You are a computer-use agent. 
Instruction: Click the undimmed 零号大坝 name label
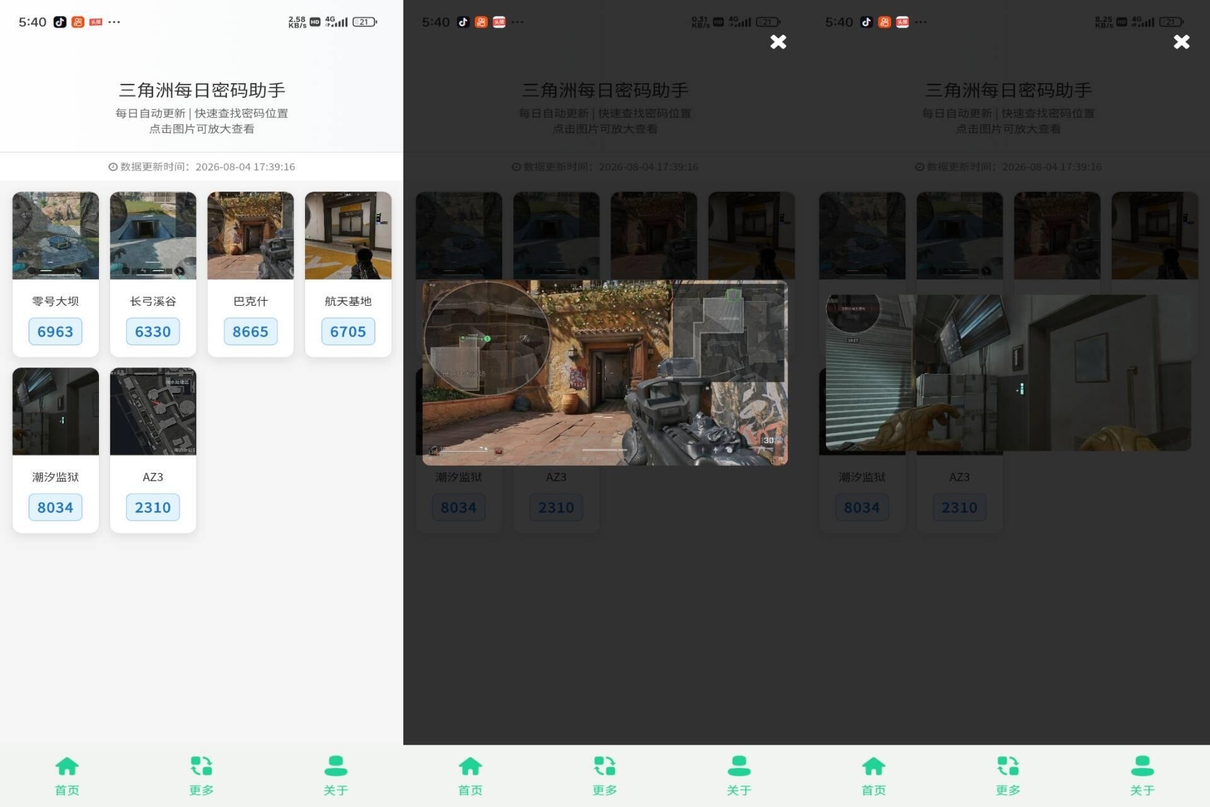(55, 301)
